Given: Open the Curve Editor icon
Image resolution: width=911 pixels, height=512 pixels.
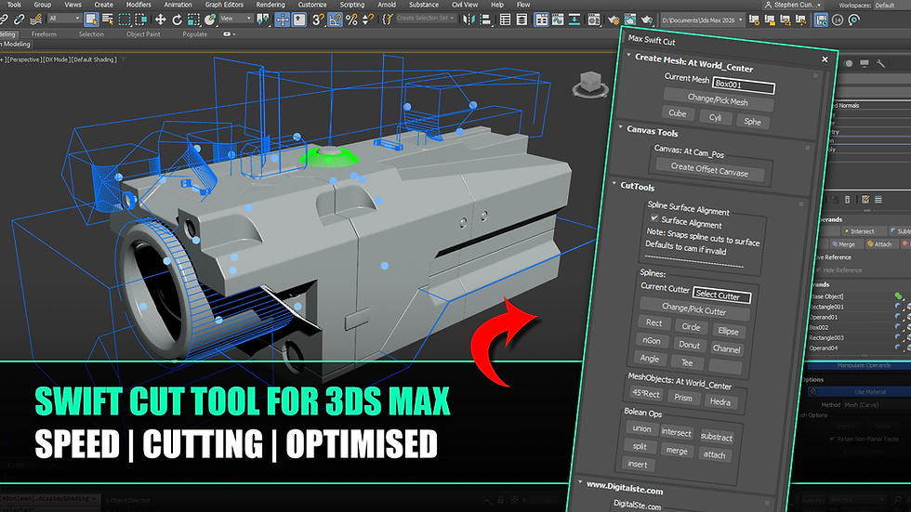Looking at the screenshot, I should pos(558,20).
